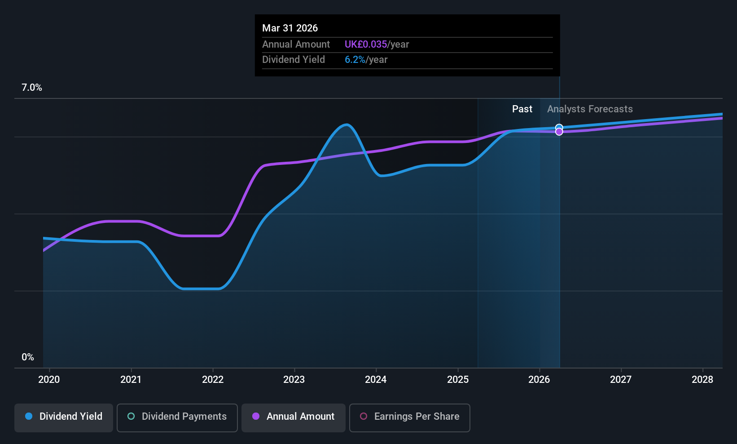Click the 6.2%/year tooltip yield value
This screenshot has width=737, height=444.
[366, 60]
